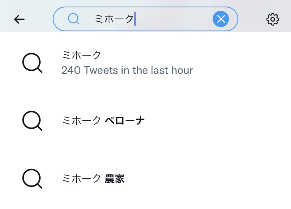Click magnifier icon beside ミホーク 農家

point(32,179)
